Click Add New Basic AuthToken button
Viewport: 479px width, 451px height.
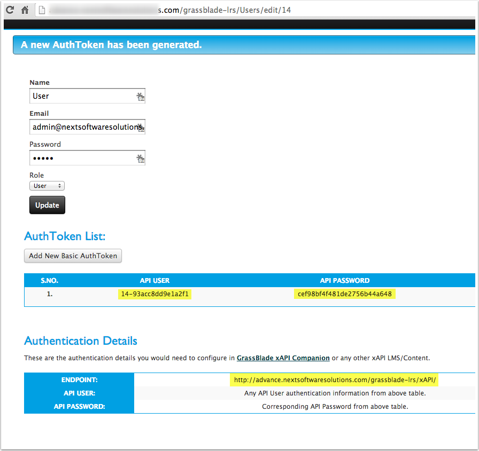73,256
